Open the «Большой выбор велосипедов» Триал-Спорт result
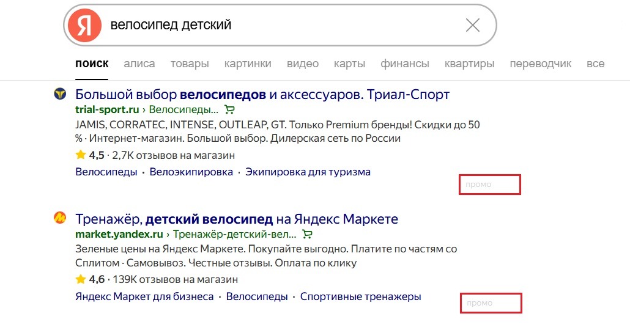 [262, 95]
